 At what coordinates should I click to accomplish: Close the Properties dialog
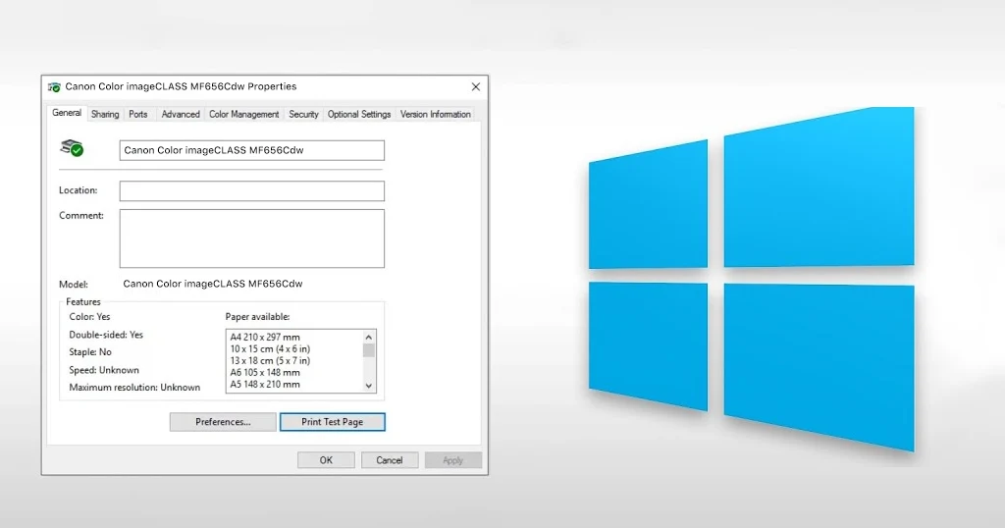click(x=476, y=86)
